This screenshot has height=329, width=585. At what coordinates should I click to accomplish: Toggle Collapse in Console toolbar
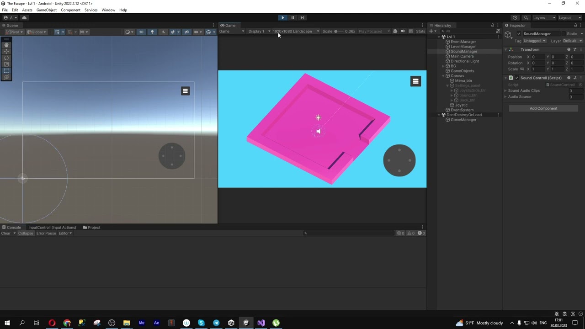(x=26, y=233)
